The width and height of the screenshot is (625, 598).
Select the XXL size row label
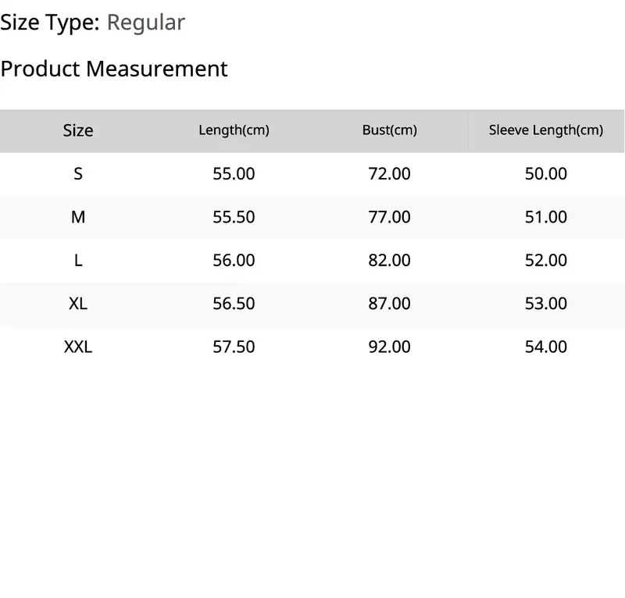78,347
